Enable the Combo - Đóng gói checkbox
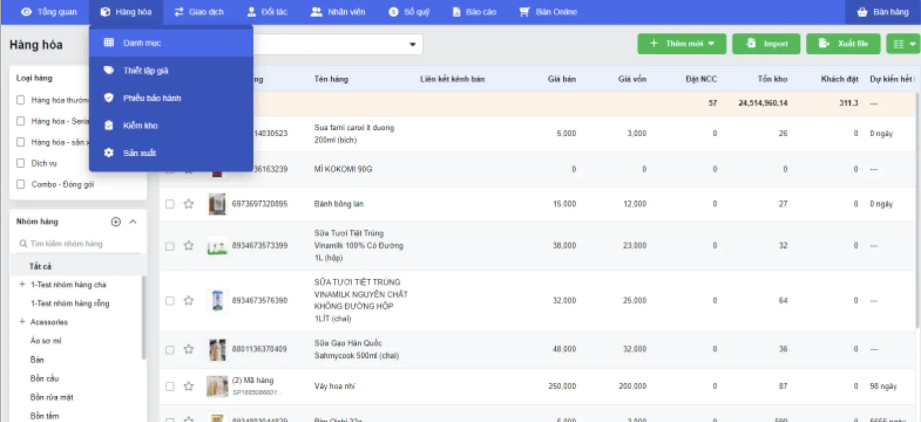This screenshot has height=422, width=921. pyautogui.click(x=21, y=185)
